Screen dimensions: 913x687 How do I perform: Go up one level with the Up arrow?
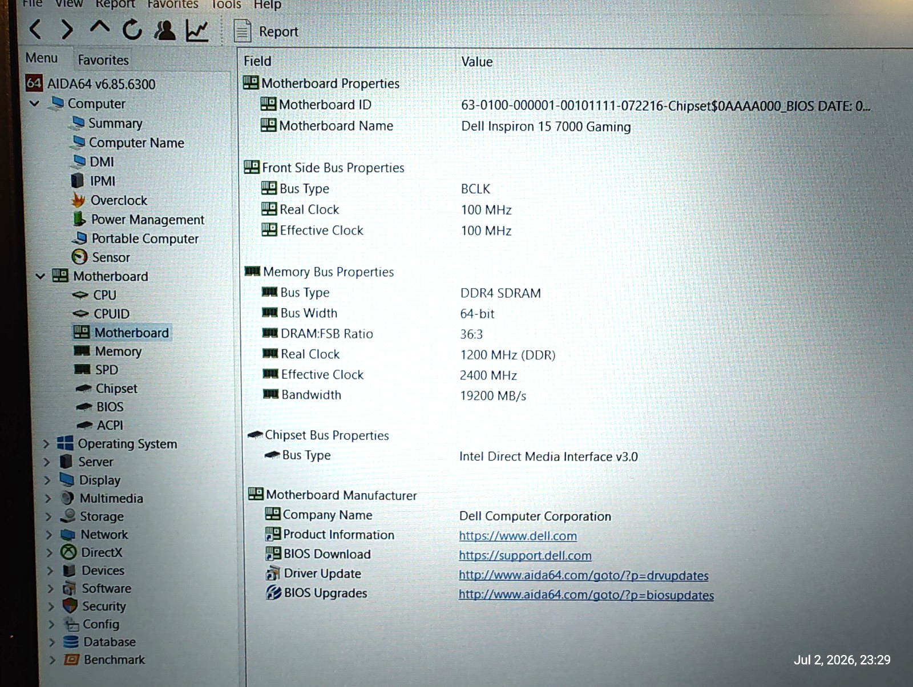tap(100, 27)
